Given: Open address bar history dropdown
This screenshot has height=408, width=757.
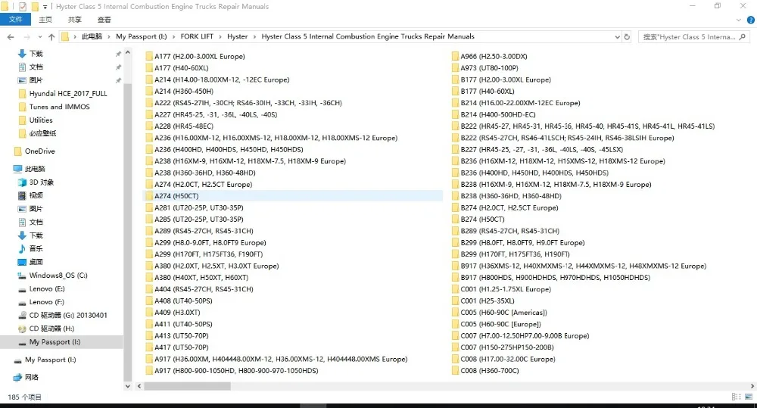Looking at the screenshot, I should tap(617, 36).
